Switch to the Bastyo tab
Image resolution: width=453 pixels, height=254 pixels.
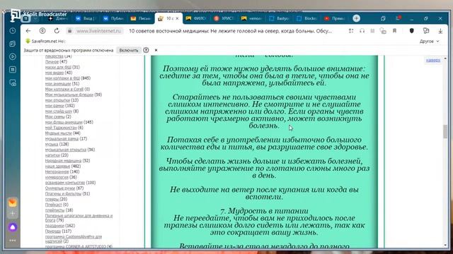[279, 18]
